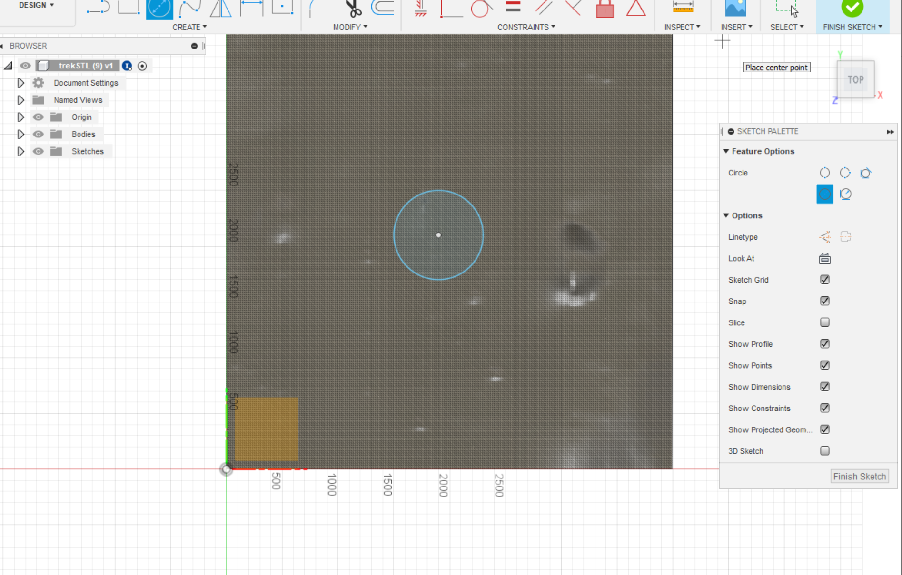Collapse the trekSTL (9) v1 root node
902x575 pixels.
(x=8, y=66)
